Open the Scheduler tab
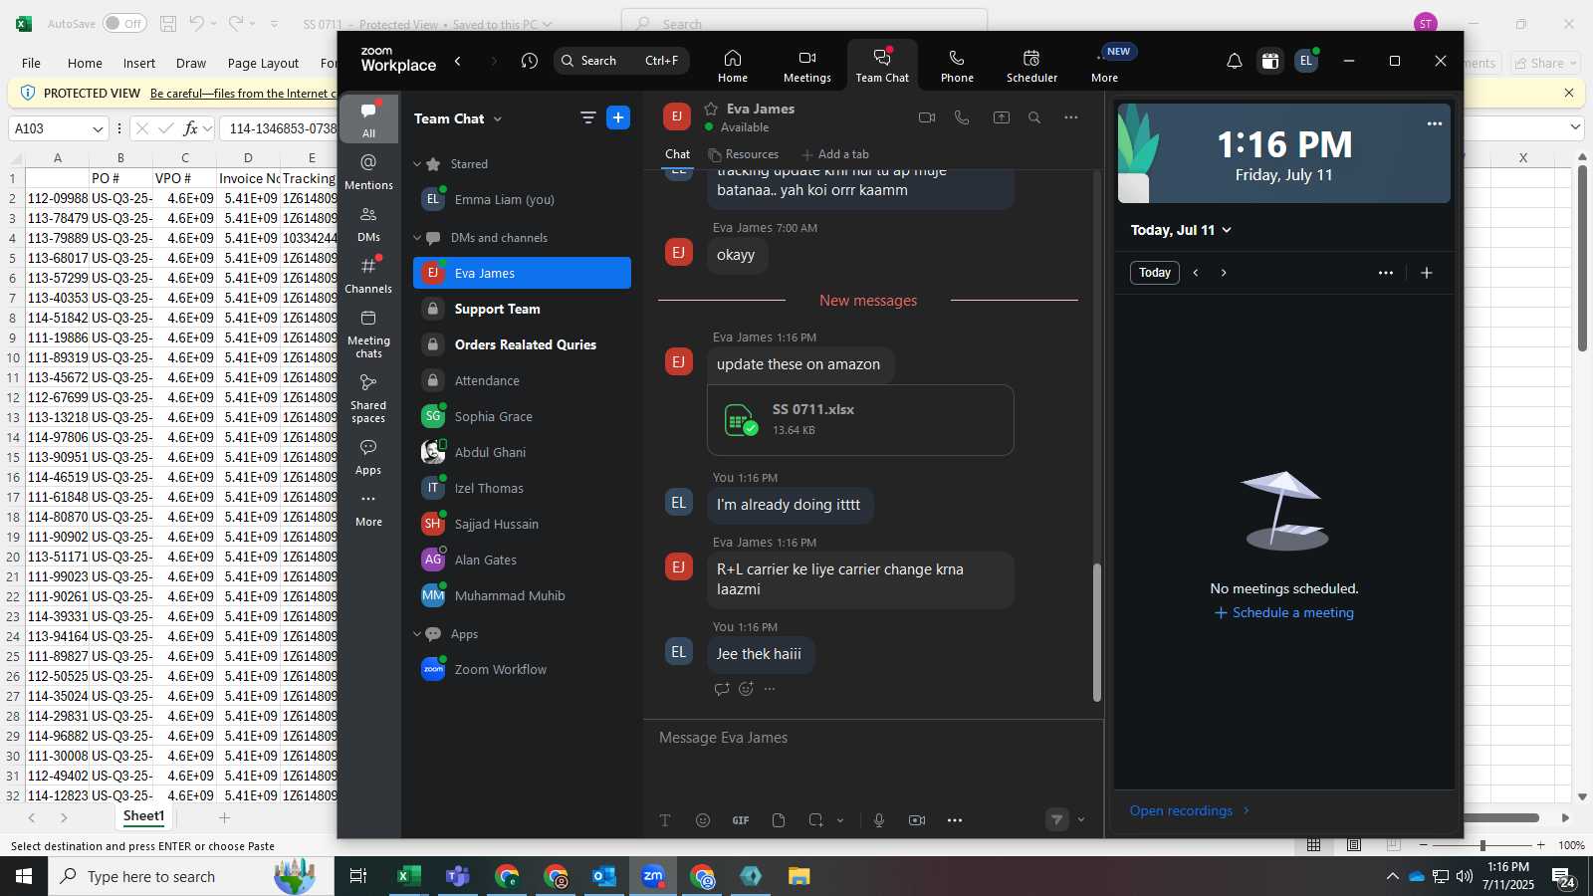1593x896 pixels. pos(1031,66)
